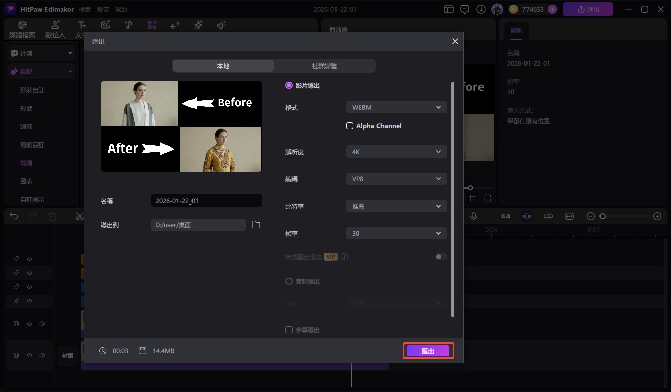671x392 pixels.
Task: Select the 音頻導出 radio button
Action: click(x=289, y=281)
